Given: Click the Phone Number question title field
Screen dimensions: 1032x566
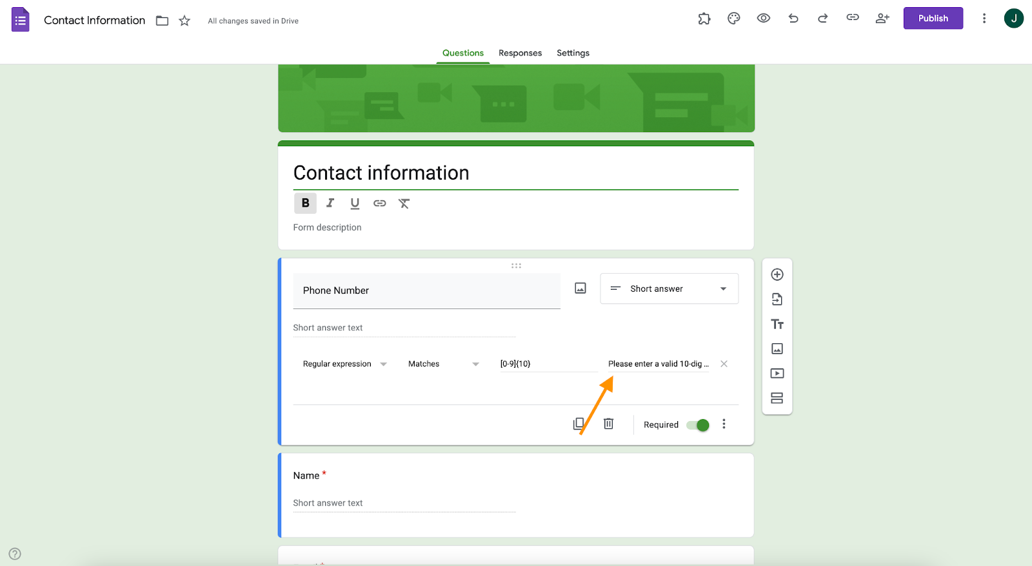Looking at the screenshot, I should 426,290.
